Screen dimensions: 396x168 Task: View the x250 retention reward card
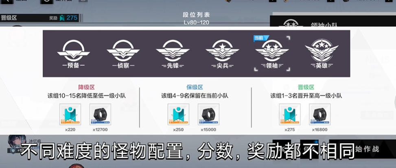pyautogui.click(x=178, y=114)
